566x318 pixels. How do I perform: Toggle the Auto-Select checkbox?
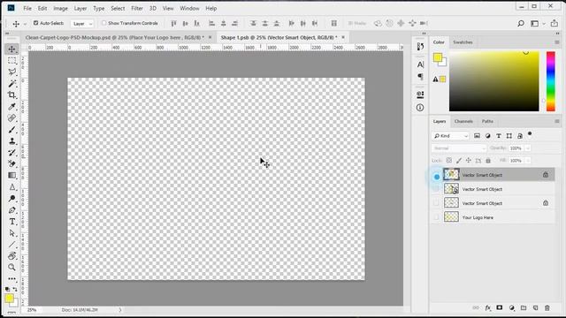pyautogui.click(x=35, y=23)
